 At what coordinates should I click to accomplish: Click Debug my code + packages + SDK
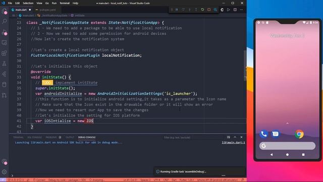pos(67,180)
